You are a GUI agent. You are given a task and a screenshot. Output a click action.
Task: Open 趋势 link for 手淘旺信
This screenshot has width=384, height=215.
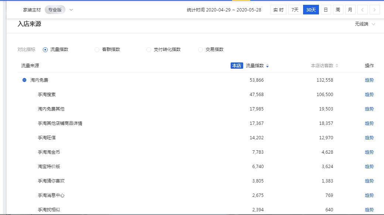click(369, 138)
